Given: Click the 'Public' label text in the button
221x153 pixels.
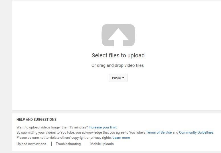Looking at the screenshot, I should click(116, 78).
